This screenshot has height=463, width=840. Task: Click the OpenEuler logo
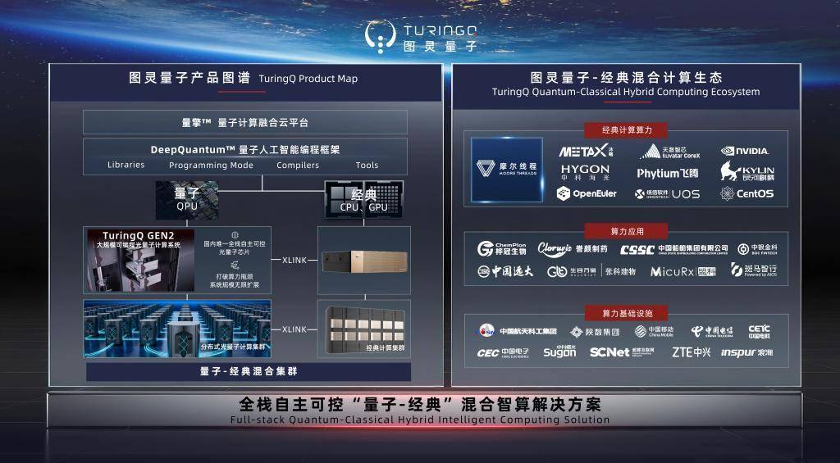click(x=586, y=193)
